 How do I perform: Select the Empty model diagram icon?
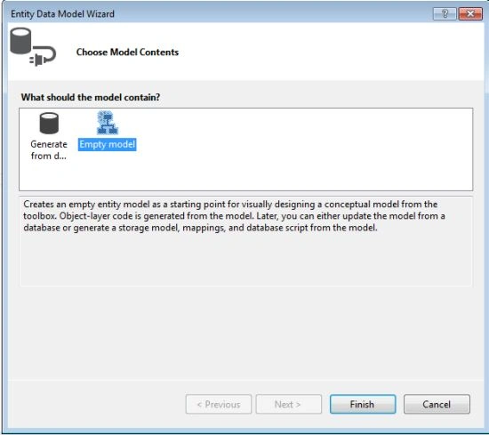click(108, 123)
